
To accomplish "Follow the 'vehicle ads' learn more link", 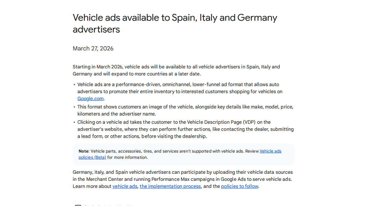I will [x=125, y=186].
